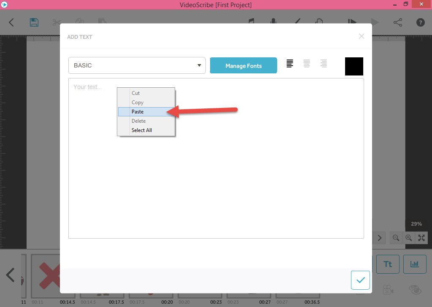
Task: Zoom in the canvas
Action: coord(408,238)
